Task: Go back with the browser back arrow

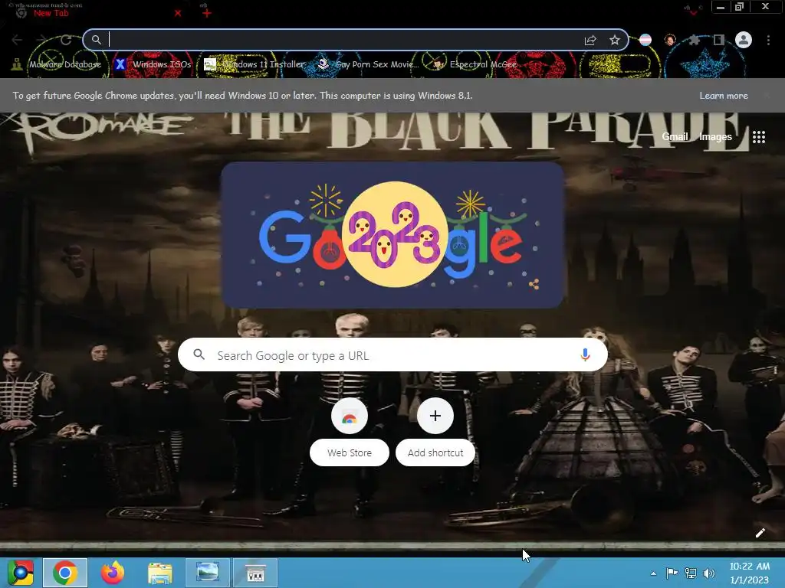Action: (x=17, y=40)
